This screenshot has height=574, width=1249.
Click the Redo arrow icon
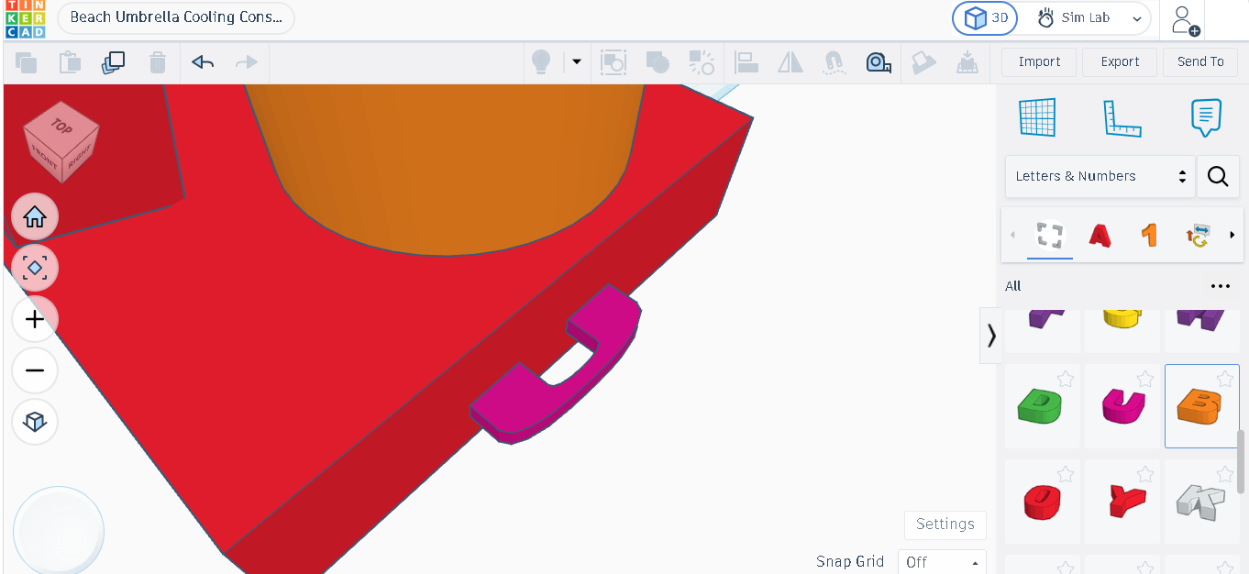pyautogui.click(x=247, y=62)
